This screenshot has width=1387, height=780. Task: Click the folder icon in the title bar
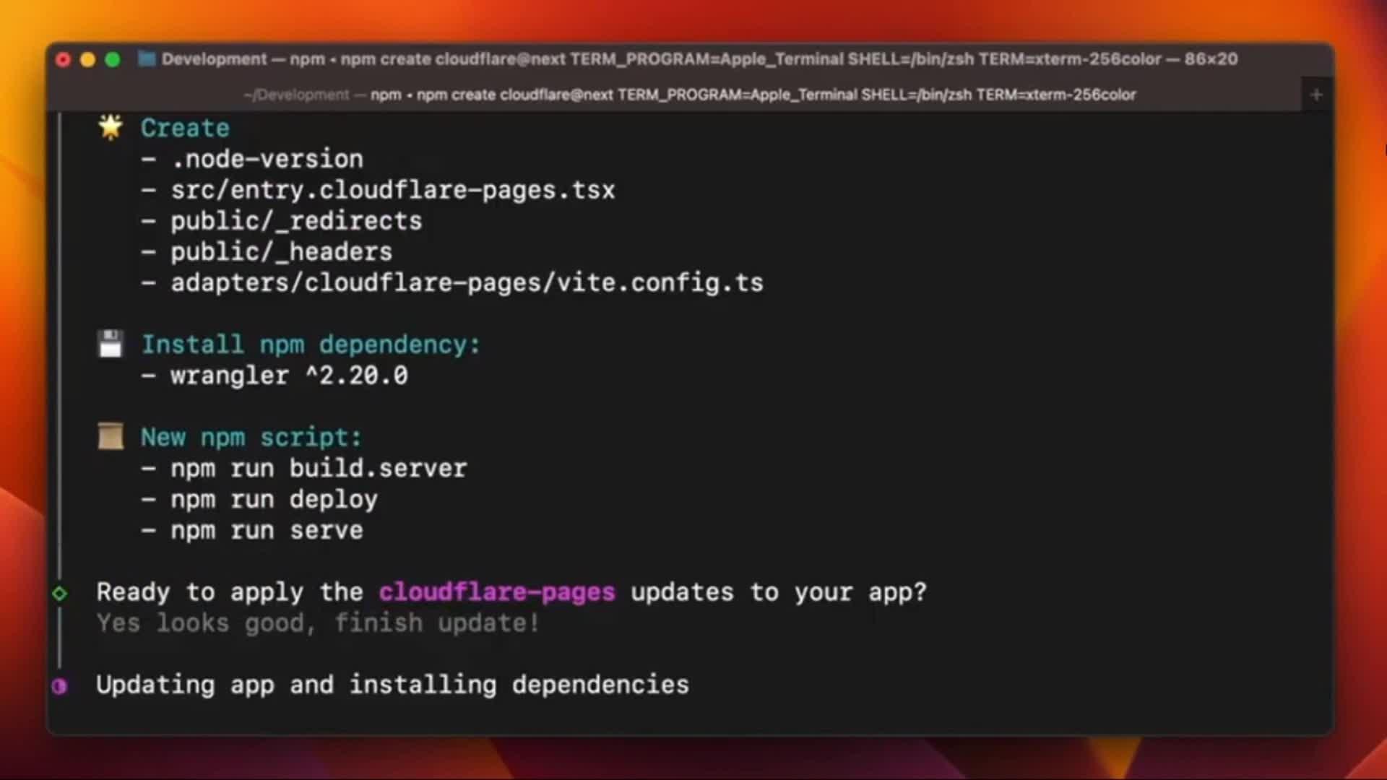tap(147, 59)
